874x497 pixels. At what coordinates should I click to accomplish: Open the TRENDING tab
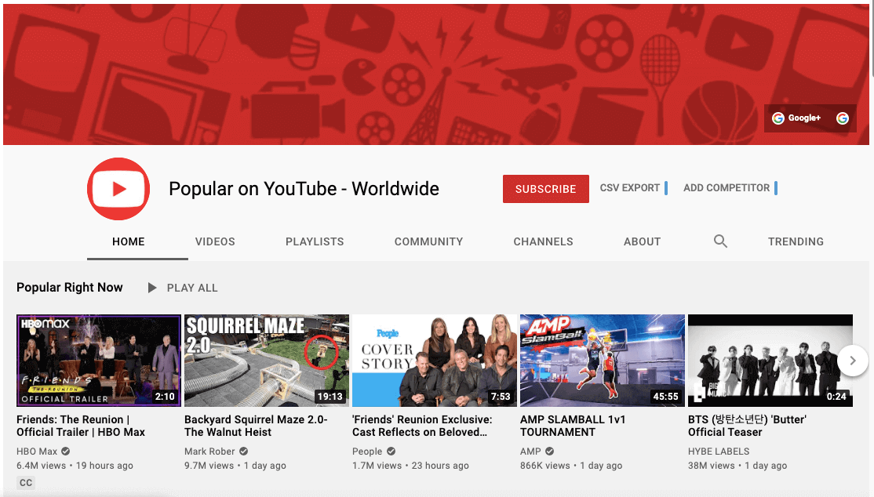[x=796, y=241]
